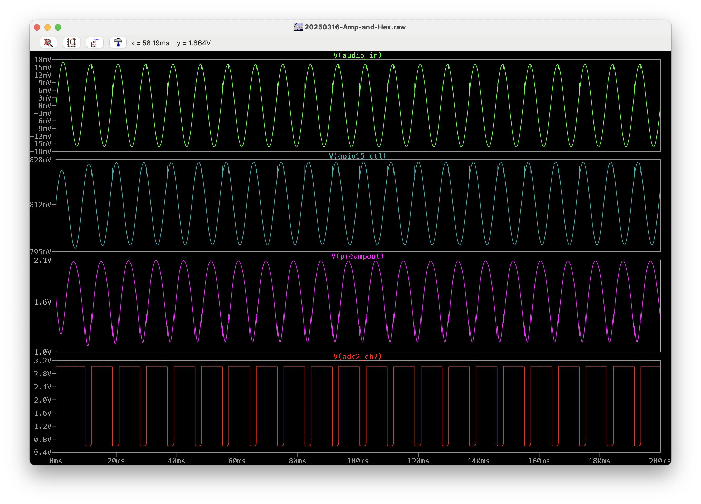The image size is (701, 504).
Task: Open the hammer control panel icon
Action: click(x=118, y=43)
